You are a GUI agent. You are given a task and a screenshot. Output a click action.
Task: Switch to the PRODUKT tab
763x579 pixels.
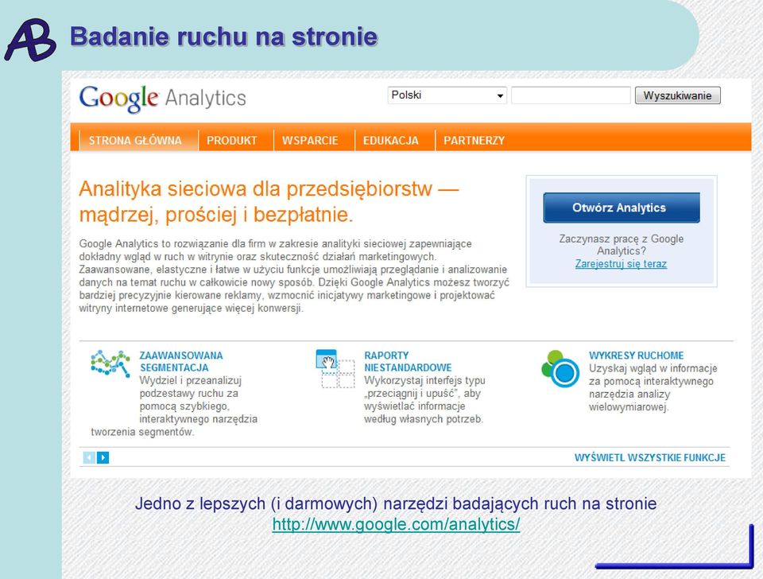pyautogui.click(x=231, y=140)
